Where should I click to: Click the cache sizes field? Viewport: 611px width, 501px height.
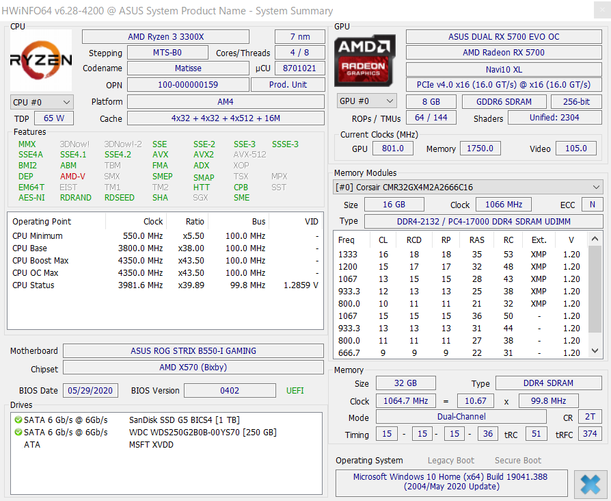coord(226,118)
